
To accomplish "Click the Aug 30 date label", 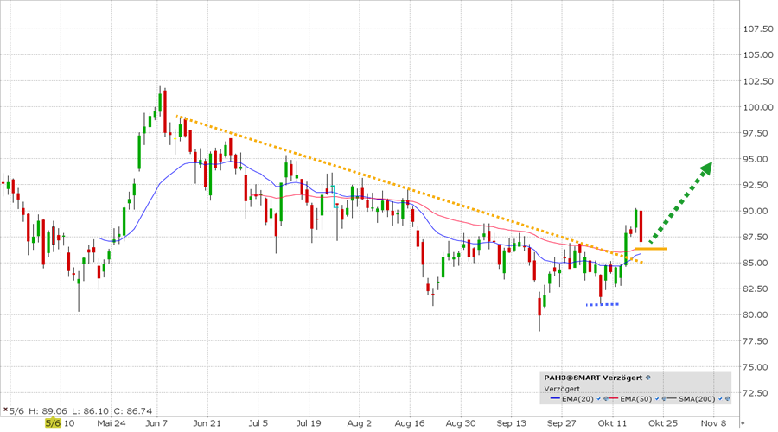I will [461, 423].
